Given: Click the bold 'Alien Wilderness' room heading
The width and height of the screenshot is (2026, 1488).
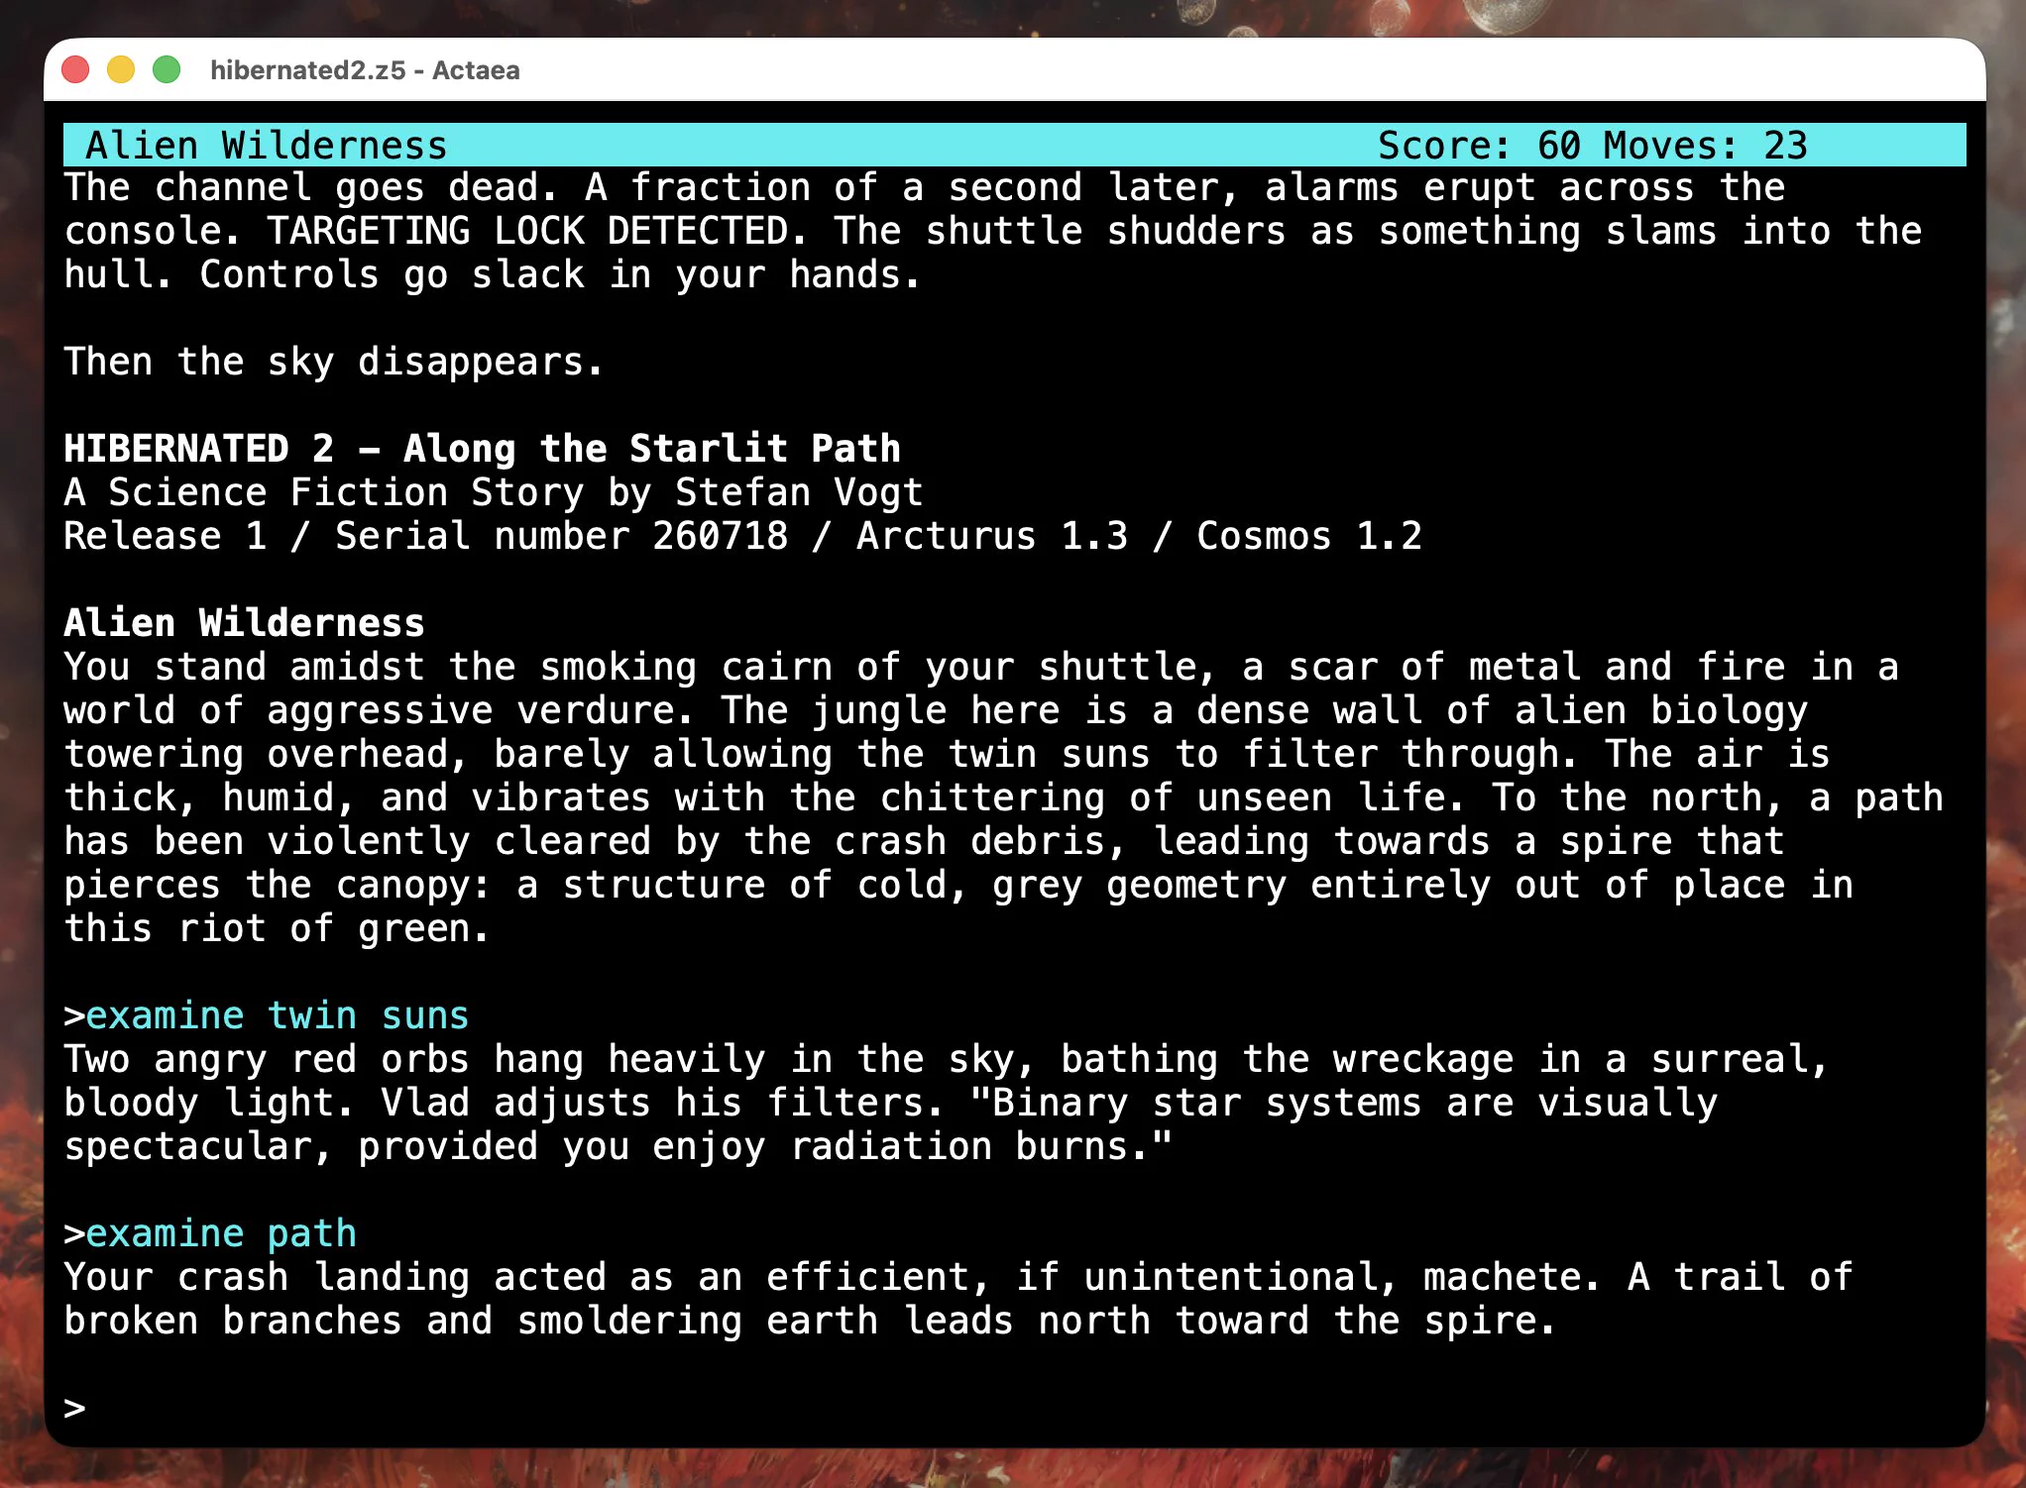Looking at the screenshot, I should tap(244, 623).
